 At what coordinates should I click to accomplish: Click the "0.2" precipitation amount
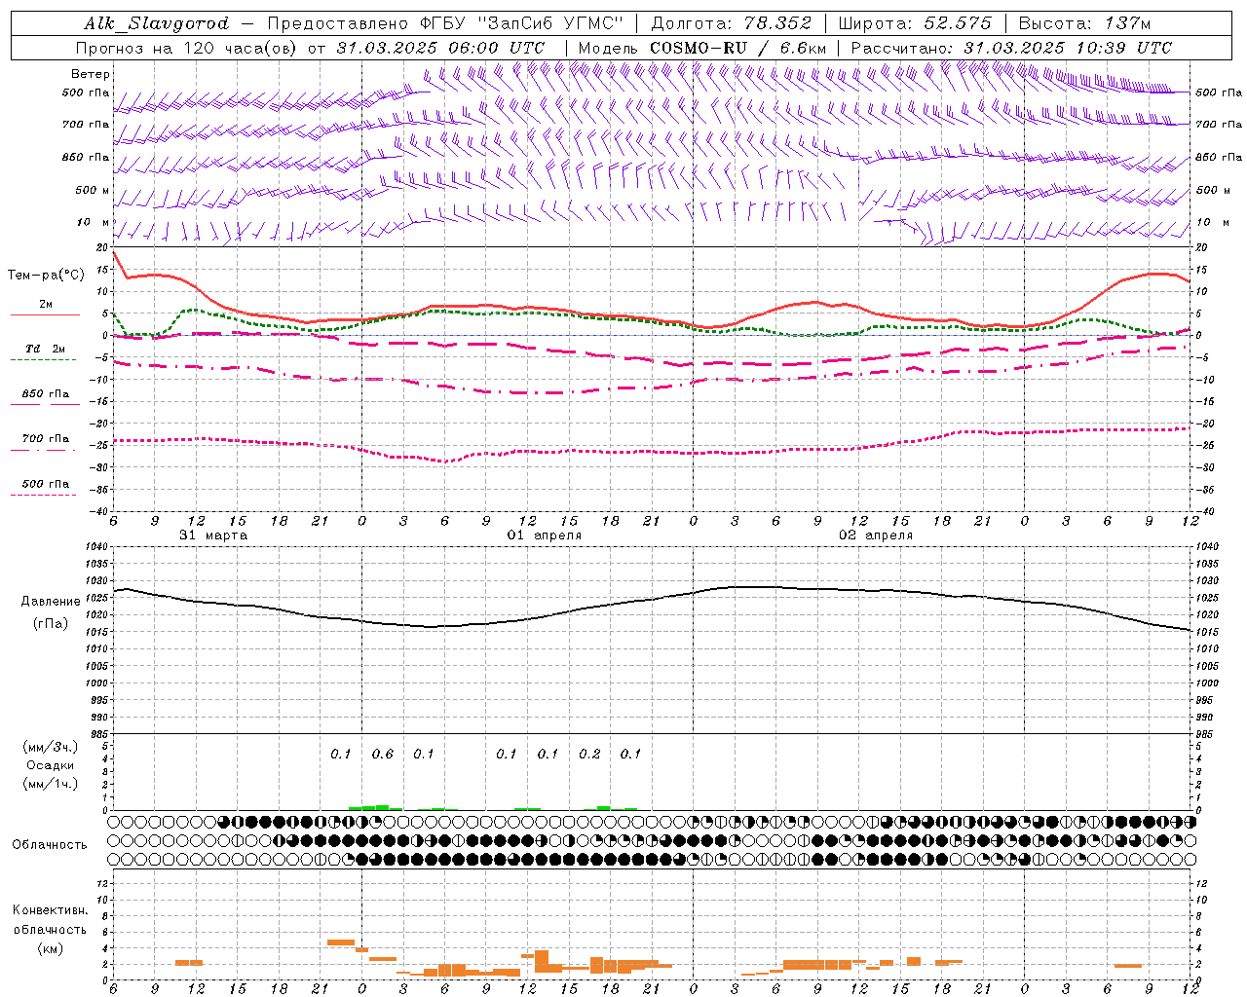pyautogui.click(x=589, y=754)
